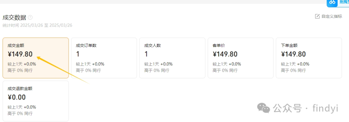Viewport: 349px width, 122px height.
Task: Click the help icon beside 成交数据
Action: [30, 17]
